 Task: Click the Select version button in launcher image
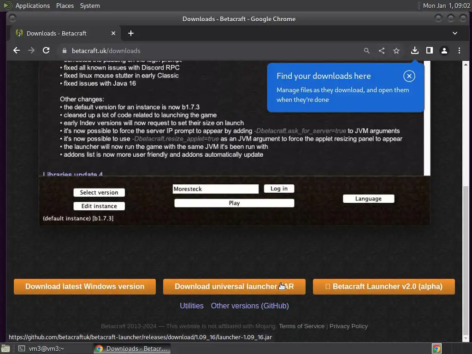[x=99, y=193]
